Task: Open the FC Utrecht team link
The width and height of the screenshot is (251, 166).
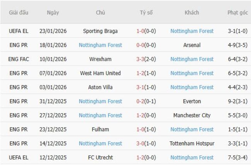Action: click(x=100, y=158)
